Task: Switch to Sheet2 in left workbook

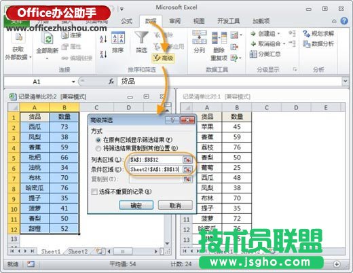Action: click(78, 251)
